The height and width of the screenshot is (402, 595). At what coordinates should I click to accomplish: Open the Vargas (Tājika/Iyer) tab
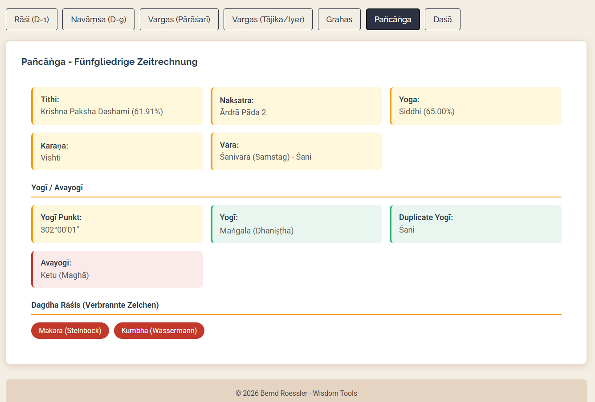click(x=268, y=20)
